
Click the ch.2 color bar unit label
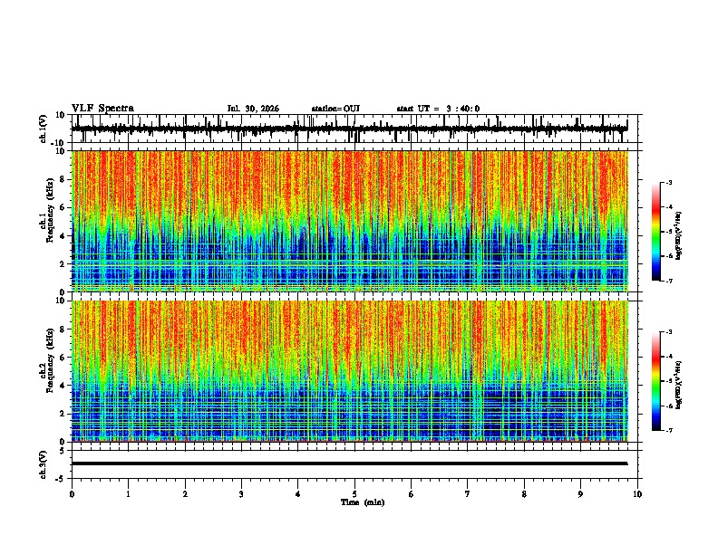coord(679,385)
